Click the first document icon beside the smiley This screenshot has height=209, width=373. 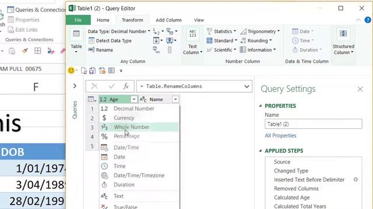pos(84,71)
